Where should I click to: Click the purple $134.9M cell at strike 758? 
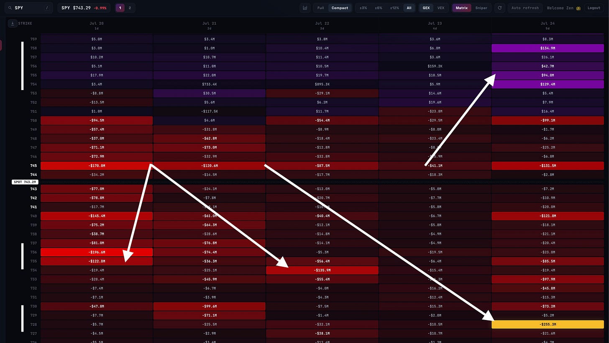(x=548, y=48)
